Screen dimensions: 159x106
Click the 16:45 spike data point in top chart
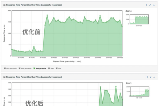(34, 47)
